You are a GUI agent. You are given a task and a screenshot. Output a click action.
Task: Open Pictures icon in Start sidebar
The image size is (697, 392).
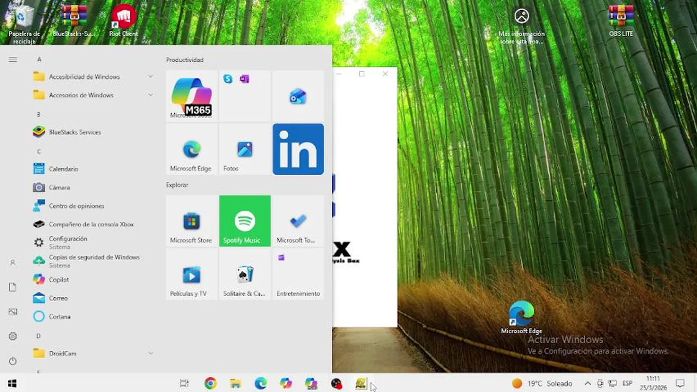point(13,311)
